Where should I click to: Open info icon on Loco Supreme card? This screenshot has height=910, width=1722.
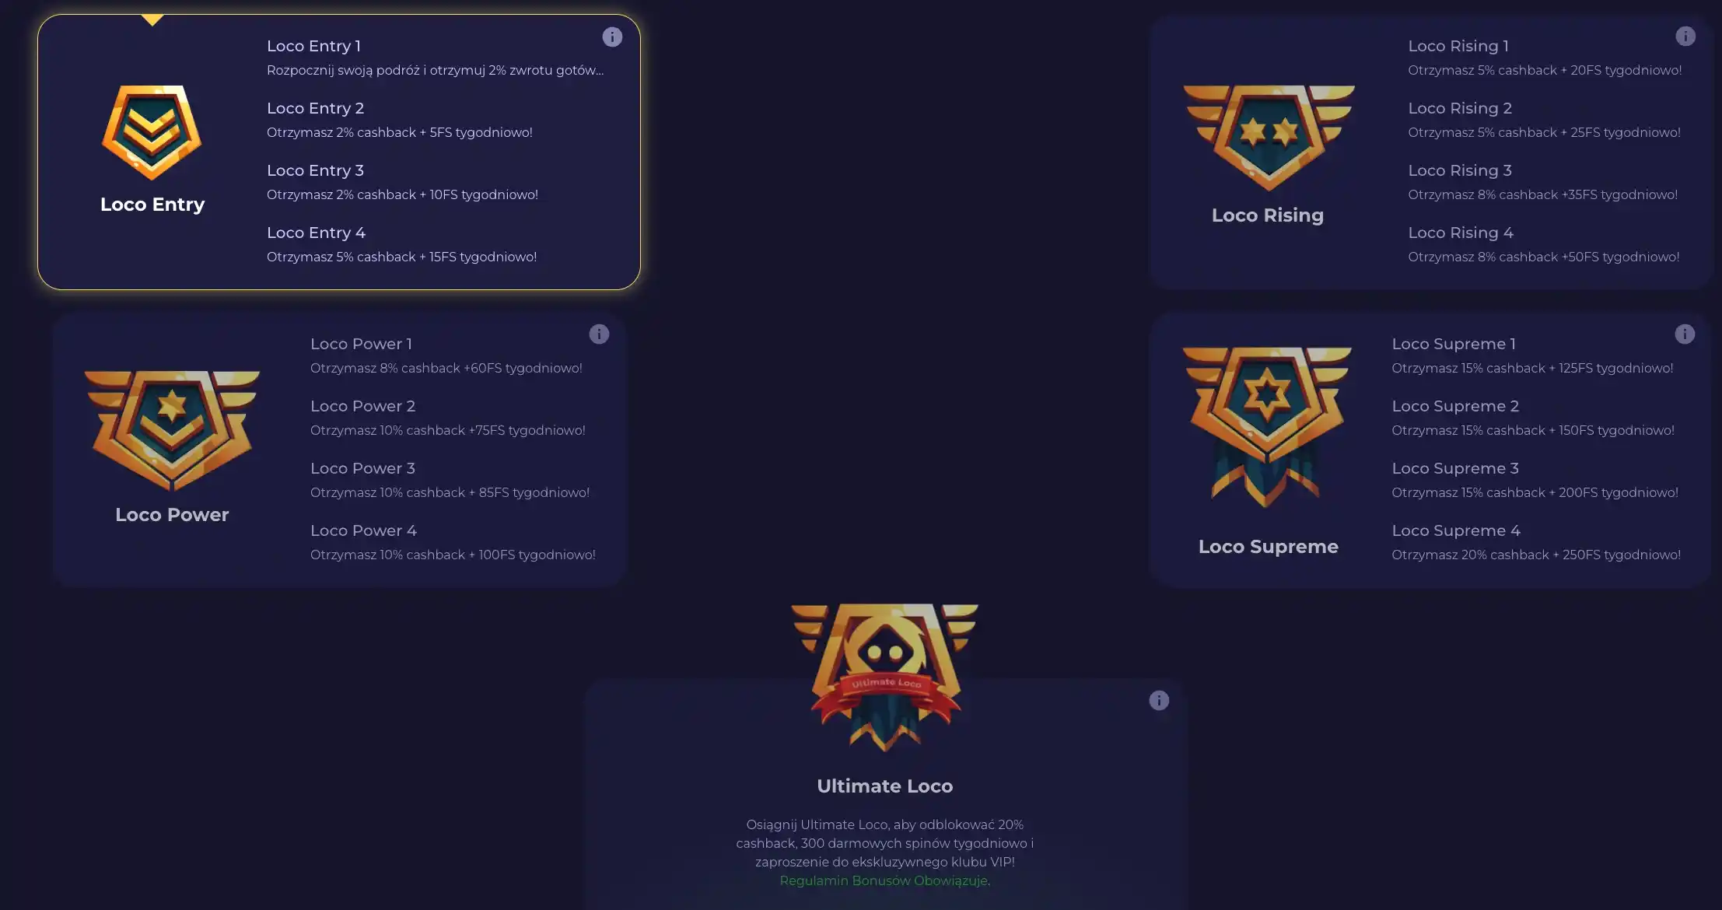[x=1685, y=334]
